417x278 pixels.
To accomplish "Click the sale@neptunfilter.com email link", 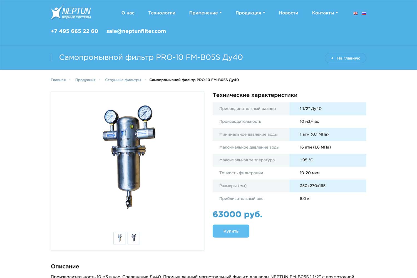I will (136, 31).
